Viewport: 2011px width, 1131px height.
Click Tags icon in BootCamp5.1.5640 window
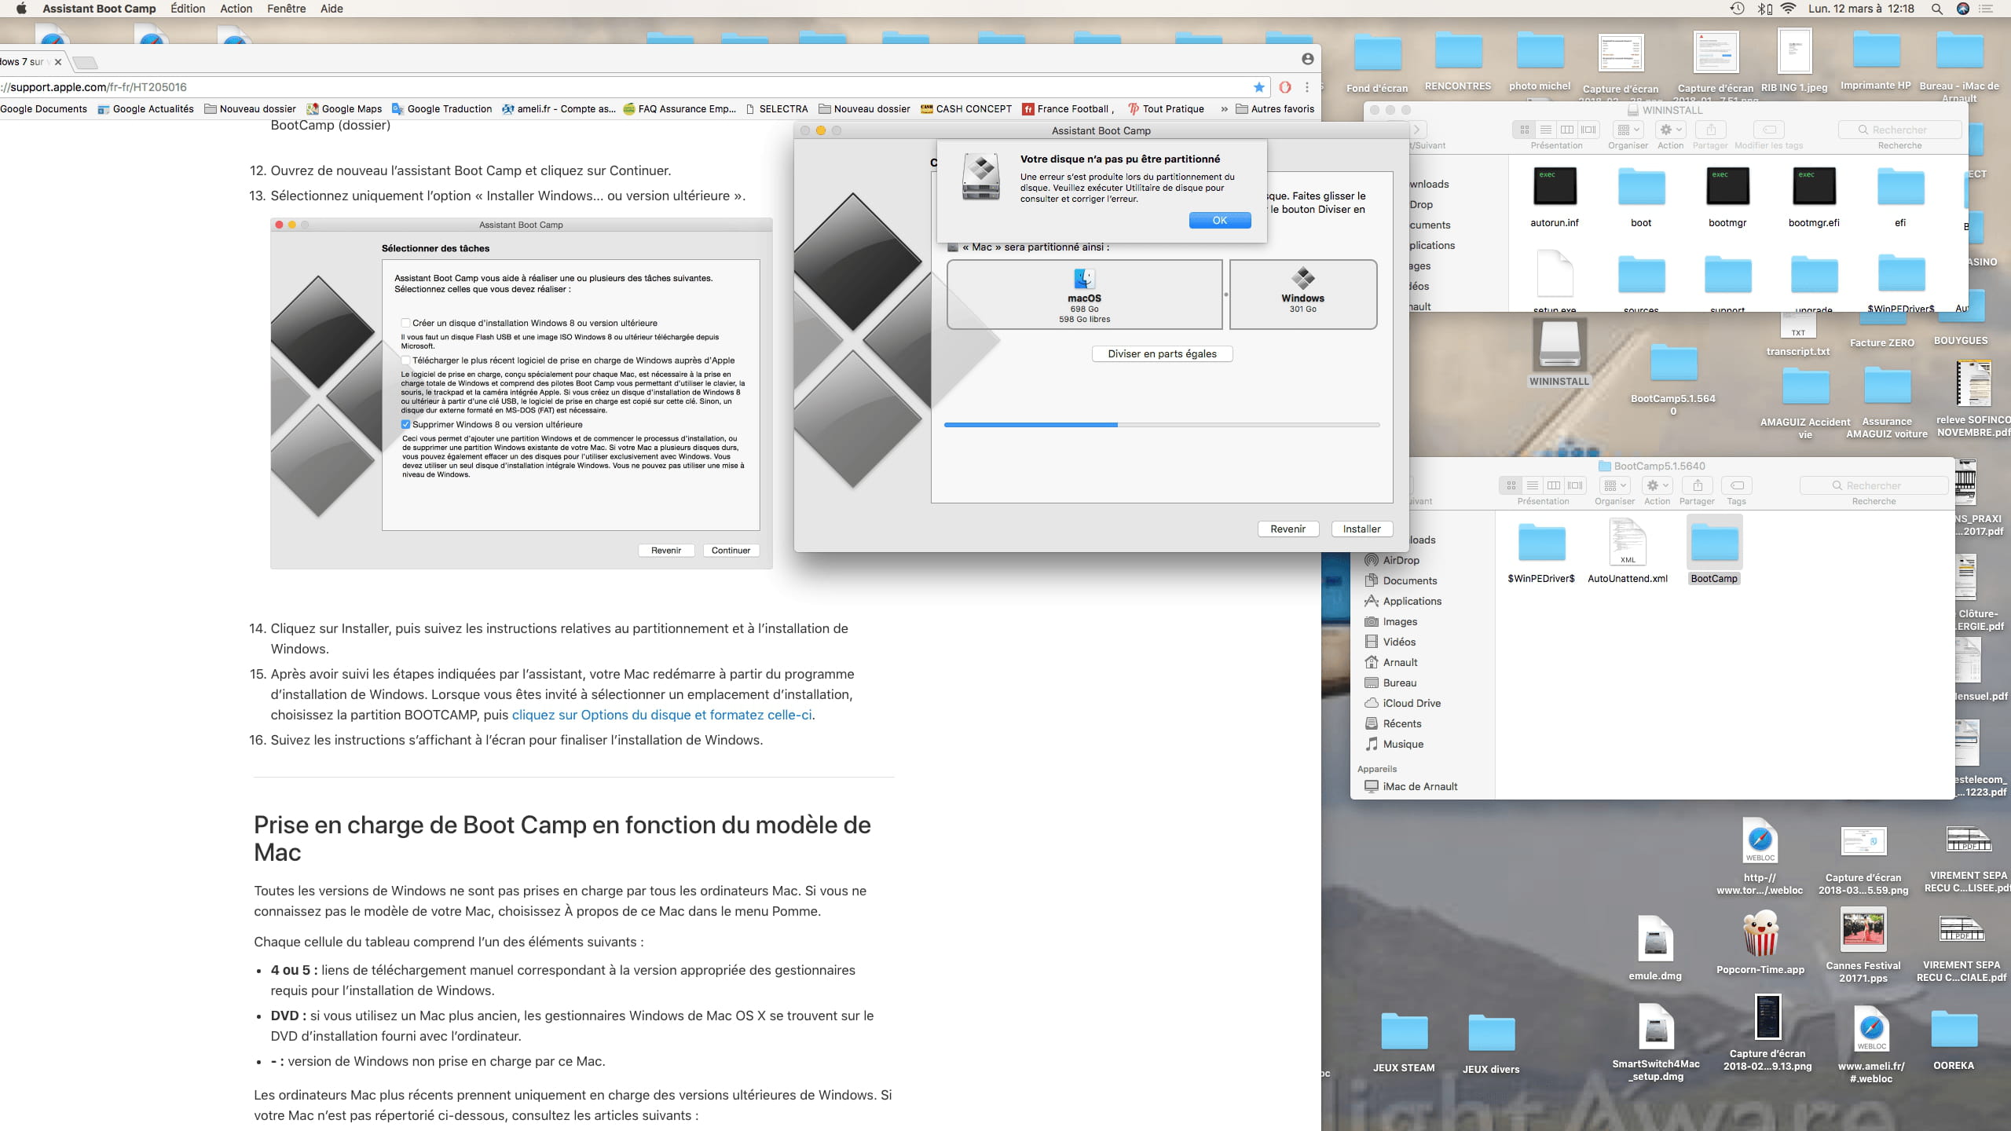pos(1737,485)
